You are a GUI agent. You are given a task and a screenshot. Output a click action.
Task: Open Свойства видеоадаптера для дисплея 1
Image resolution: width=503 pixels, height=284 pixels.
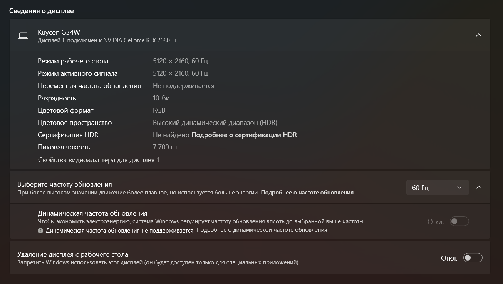point(99,160)
